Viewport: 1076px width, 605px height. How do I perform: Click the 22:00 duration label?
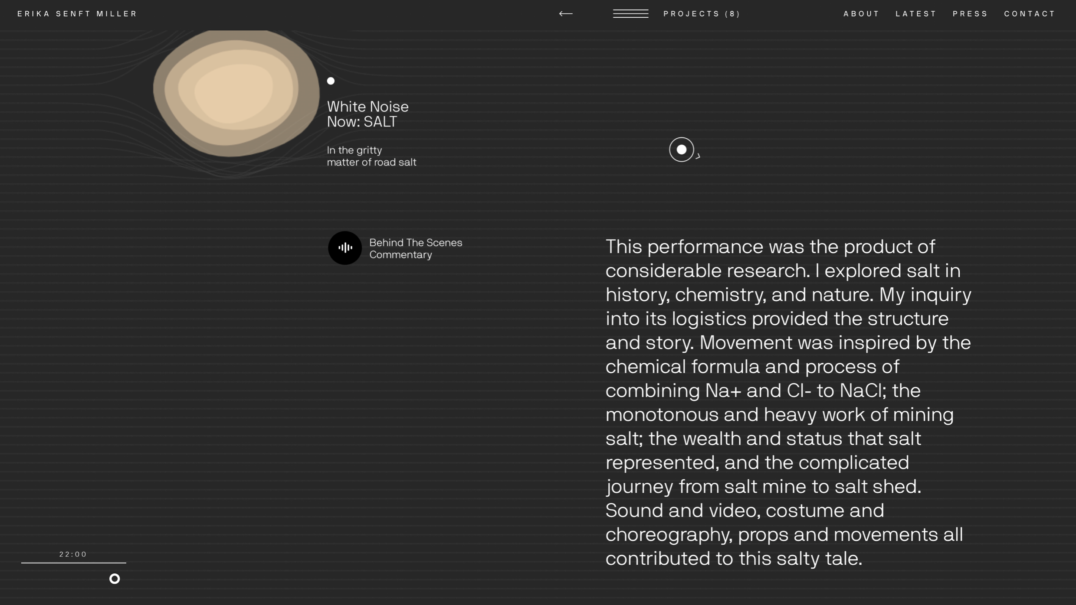click(x=73, y=554)
